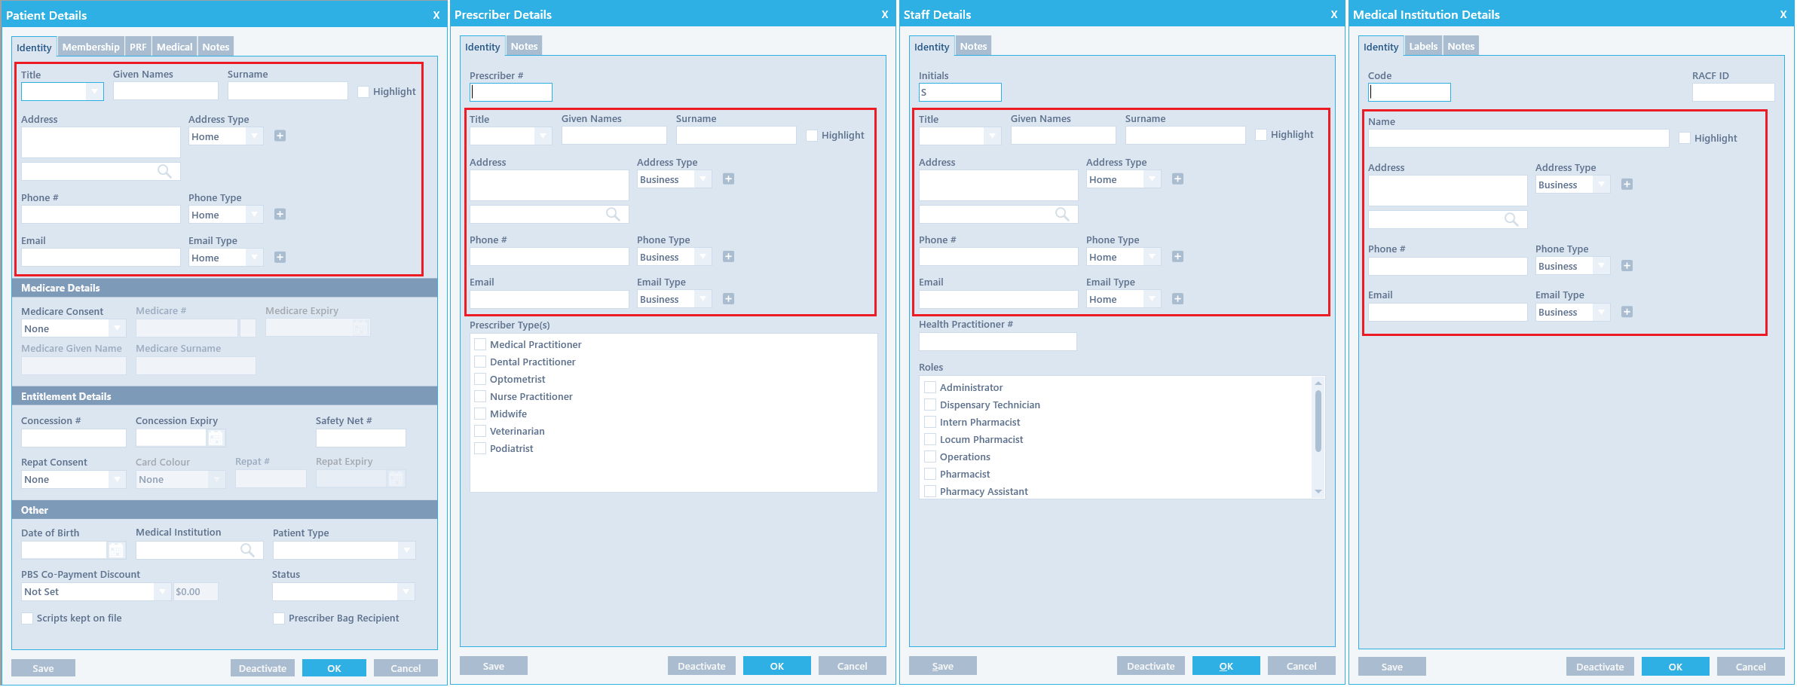Open the Labels tab in Medical Institution
The image size is (1797, 687).
(x=1423, y=47)
